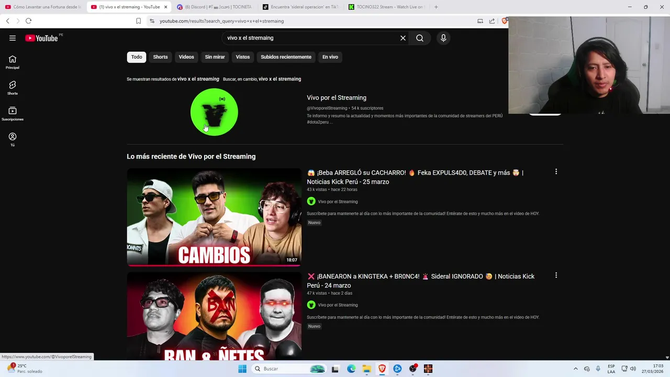The image size is (670, 377).
Task: Click channel name under BANEARON video
Action: click(338, 305)
